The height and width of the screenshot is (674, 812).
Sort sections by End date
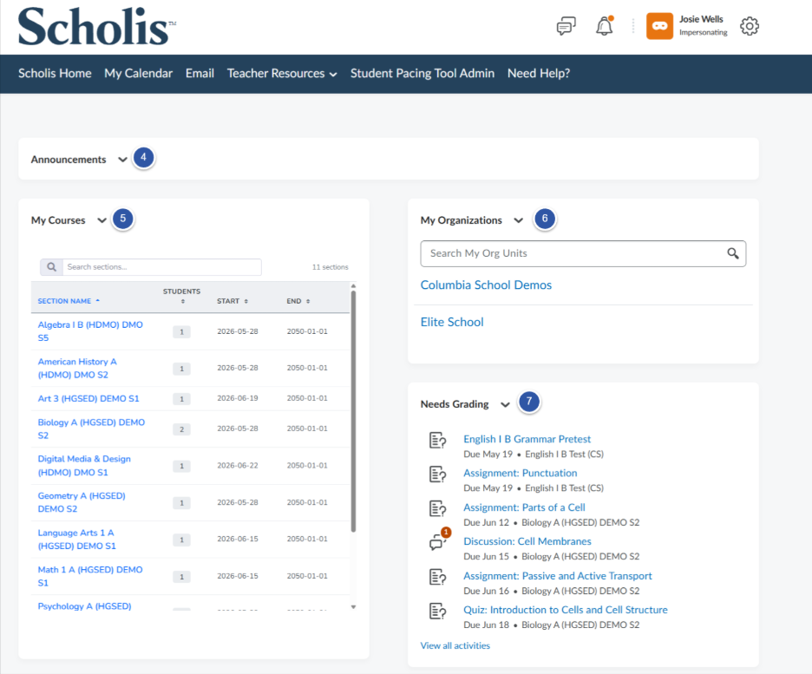298,301
